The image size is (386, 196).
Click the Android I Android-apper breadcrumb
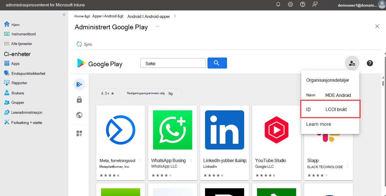click(149, 17)
